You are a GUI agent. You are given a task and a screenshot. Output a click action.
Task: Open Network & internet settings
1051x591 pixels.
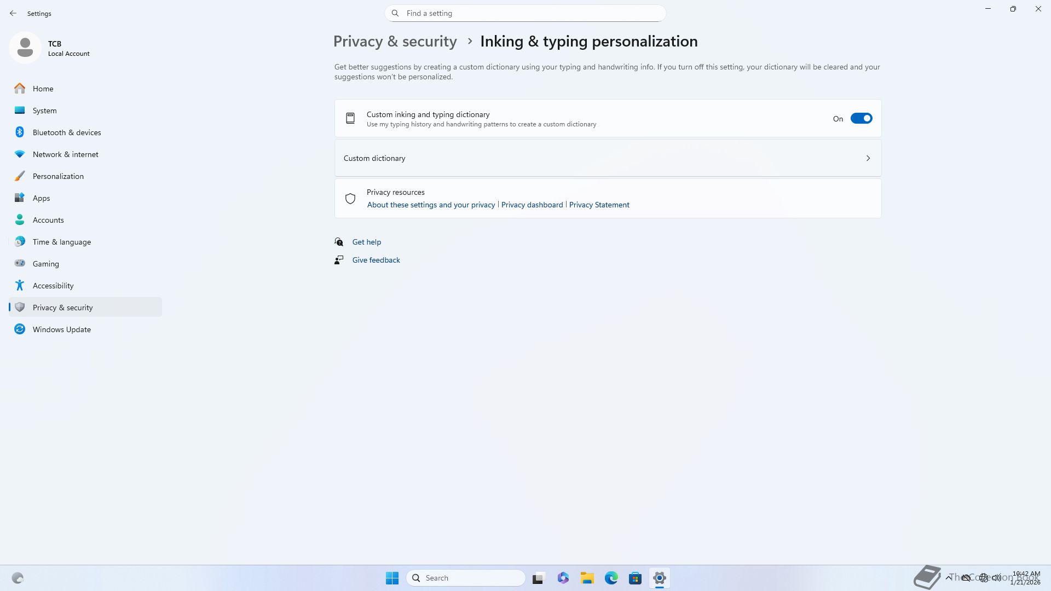point(65,154)
